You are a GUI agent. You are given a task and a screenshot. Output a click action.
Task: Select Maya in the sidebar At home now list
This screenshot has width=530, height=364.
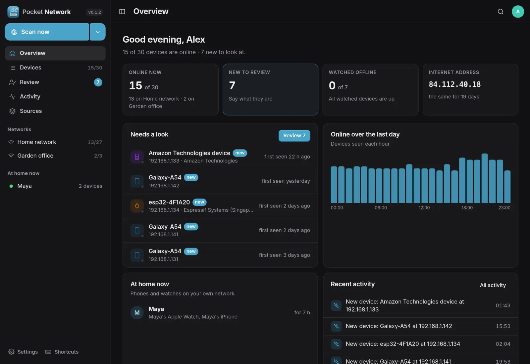pyautogui.click(x=55, y=186)
